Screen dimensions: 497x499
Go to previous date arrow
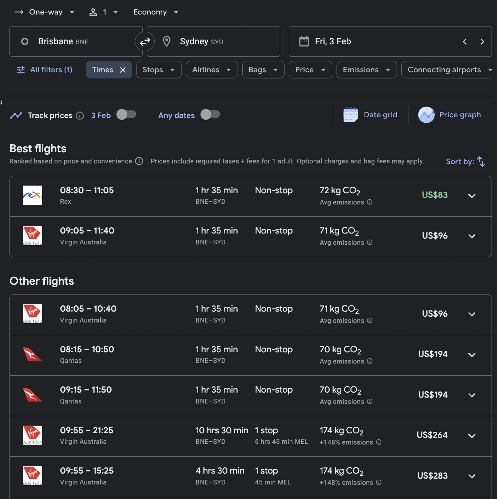click(x=465, y=42)
